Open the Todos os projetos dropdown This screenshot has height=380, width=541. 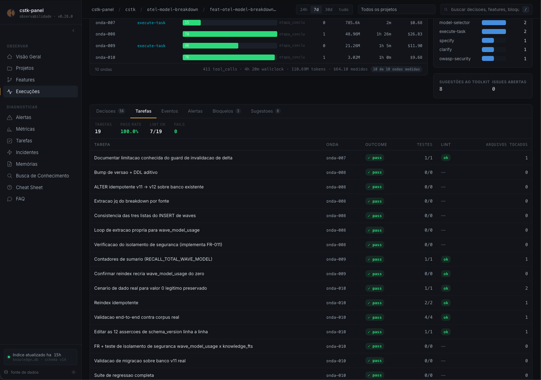(397, 10)
